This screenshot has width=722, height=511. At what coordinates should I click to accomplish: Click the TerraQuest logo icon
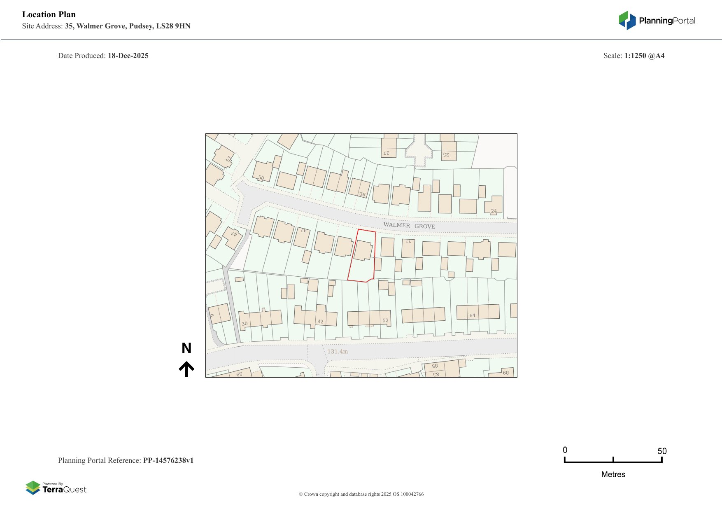pos(33,488)
